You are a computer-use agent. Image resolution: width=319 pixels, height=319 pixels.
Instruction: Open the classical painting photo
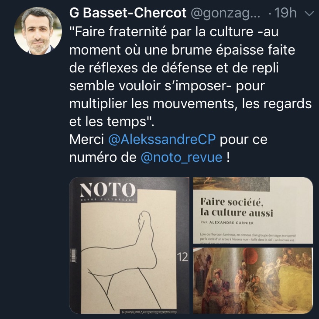(253, 281)
